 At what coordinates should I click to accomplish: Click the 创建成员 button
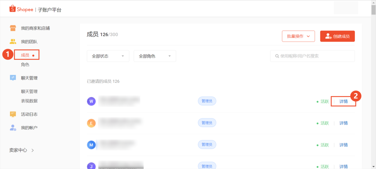pyautogui.click(x=337, y=36)
